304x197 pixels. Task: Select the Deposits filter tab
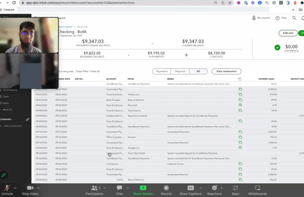click(x=180, y=71)
